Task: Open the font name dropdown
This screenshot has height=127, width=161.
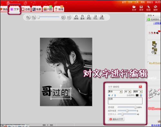Action: click(121, 92)
